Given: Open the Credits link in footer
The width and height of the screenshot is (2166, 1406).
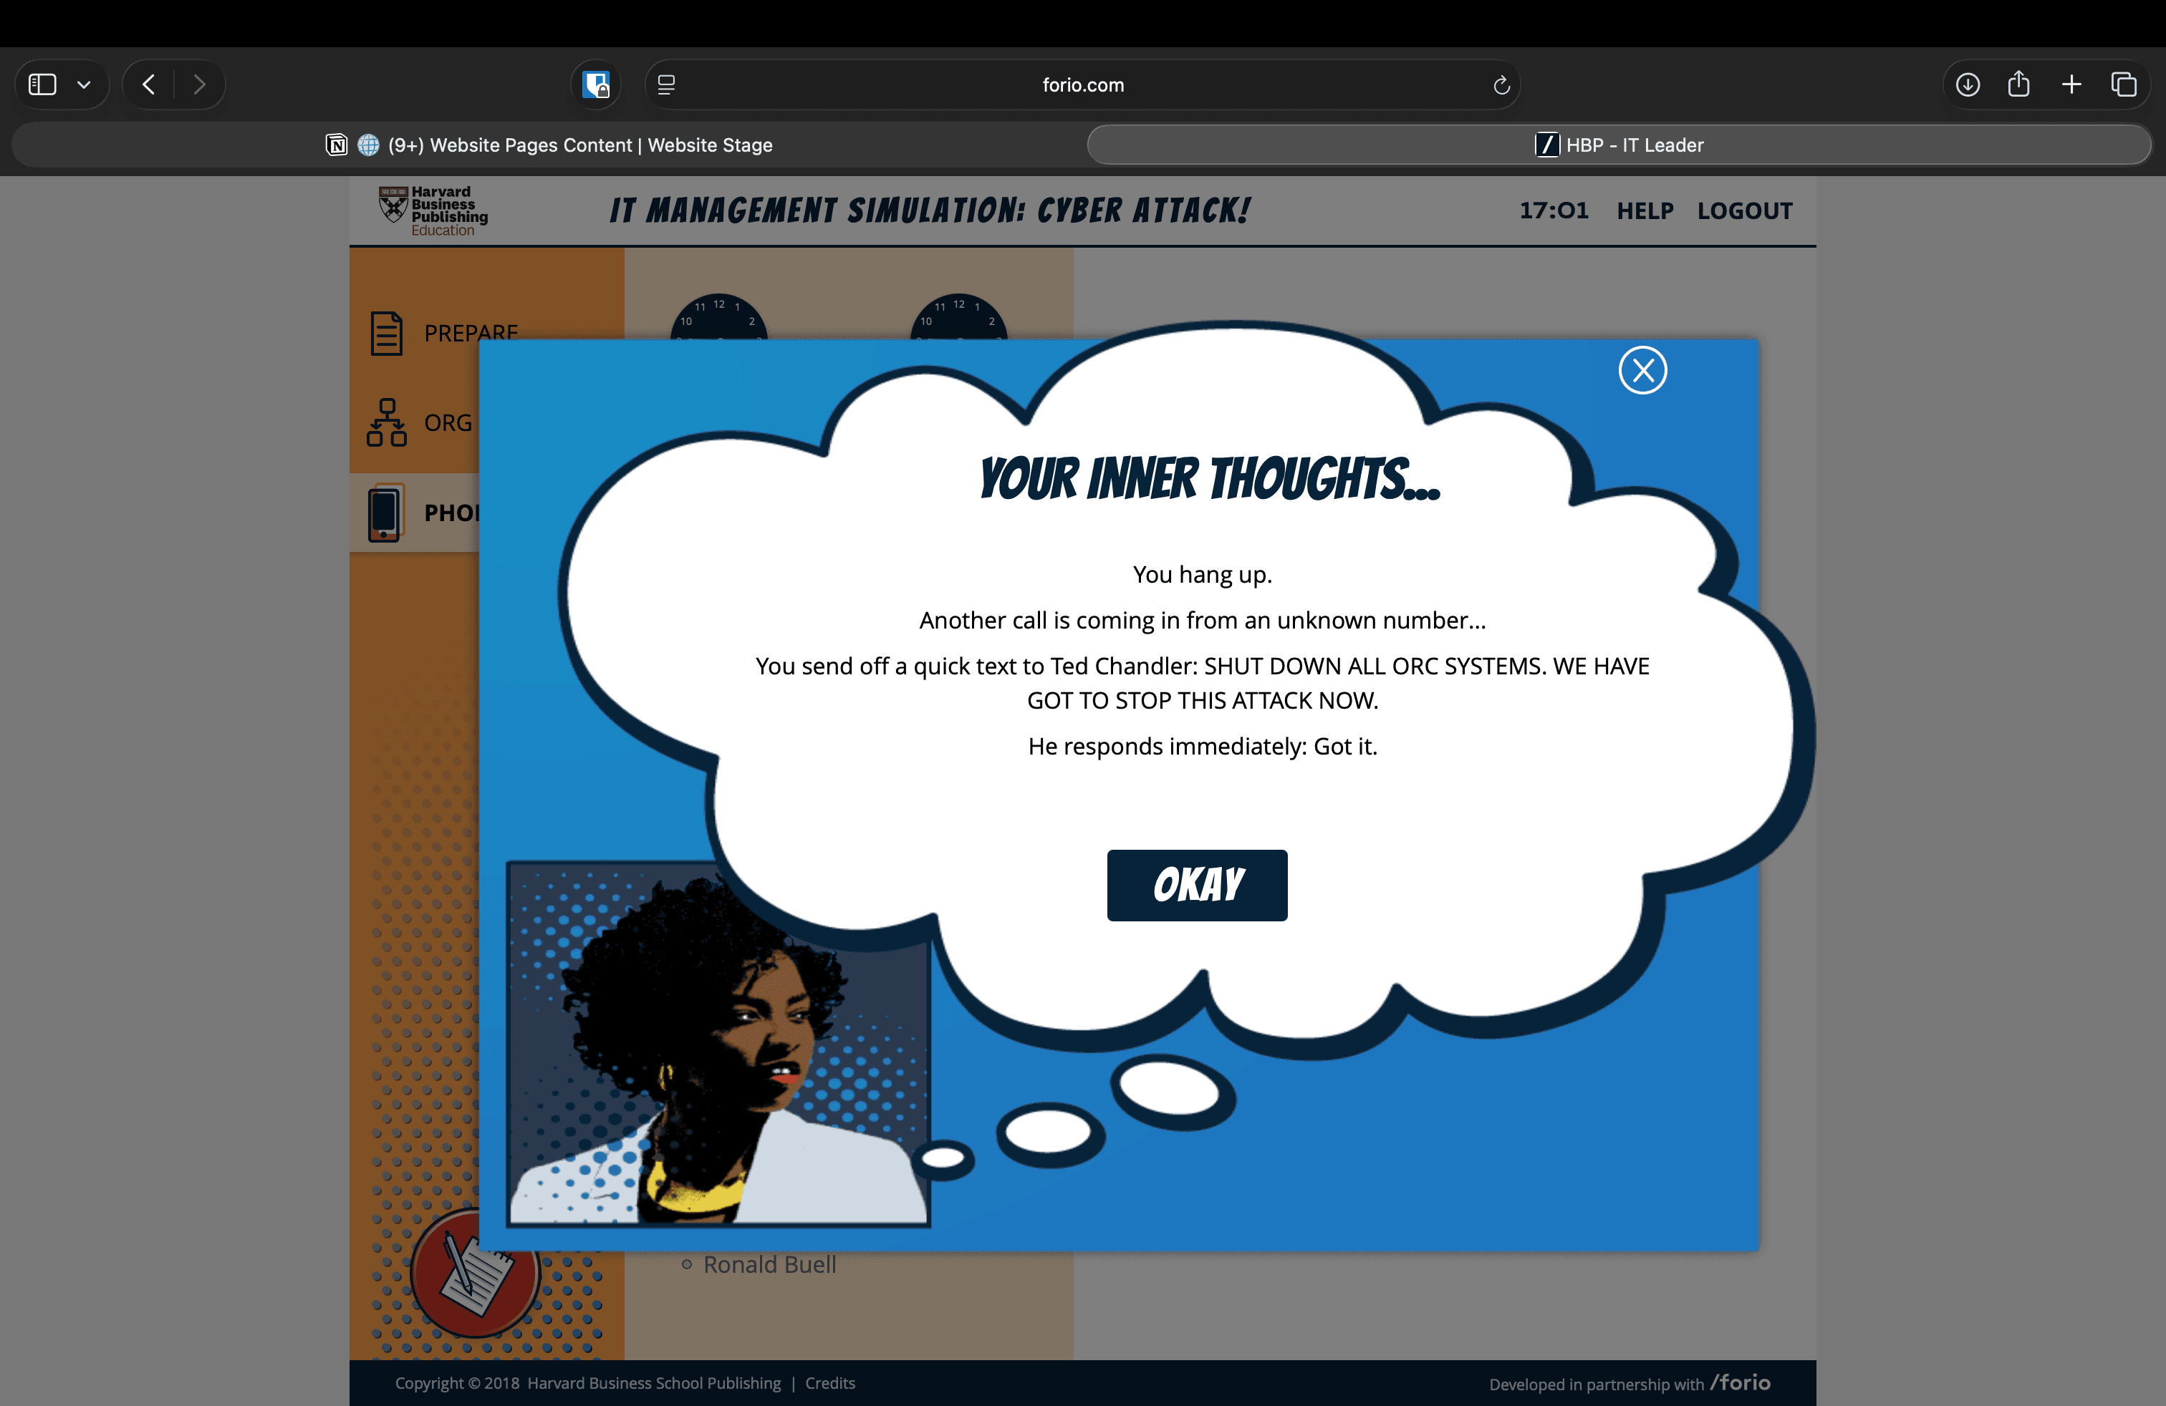Looking at the screenshot, I should (829, 1382).
